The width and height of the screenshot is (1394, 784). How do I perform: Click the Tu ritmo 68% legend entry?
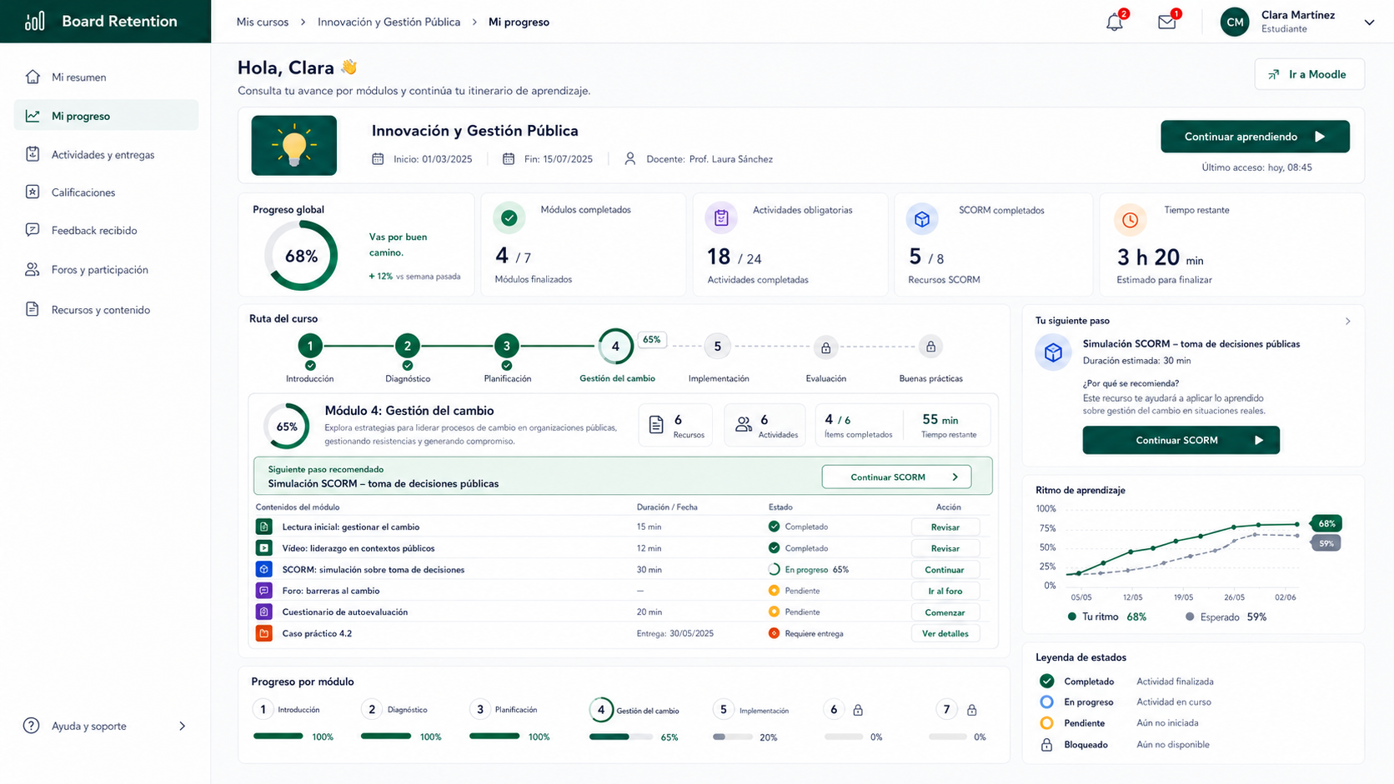(x=1107, y=617)
